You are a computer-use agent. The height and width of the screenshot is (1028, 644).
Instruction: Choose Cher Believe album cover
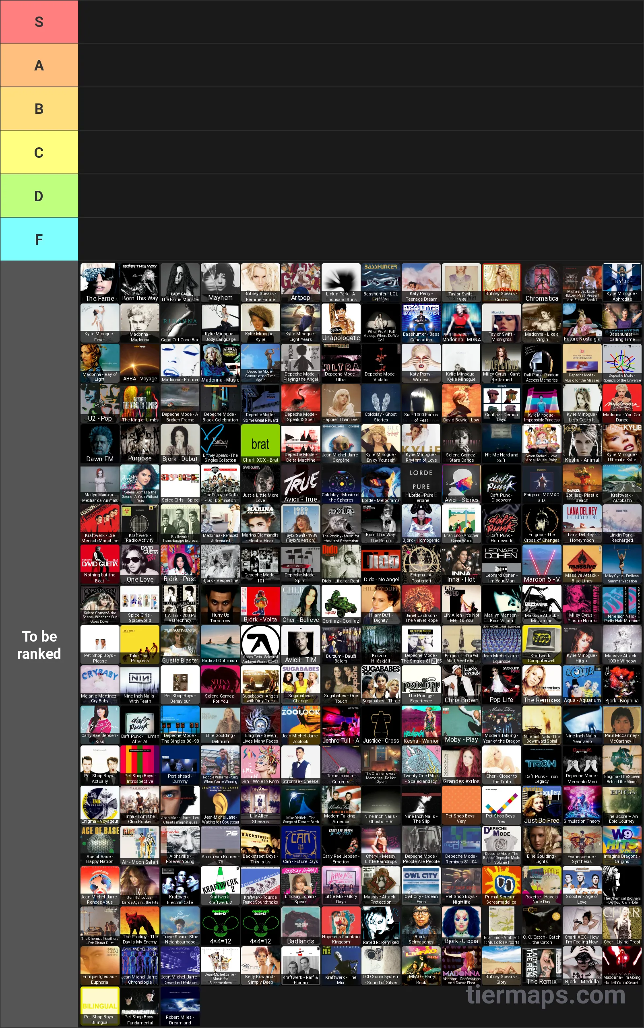[301, 604]
